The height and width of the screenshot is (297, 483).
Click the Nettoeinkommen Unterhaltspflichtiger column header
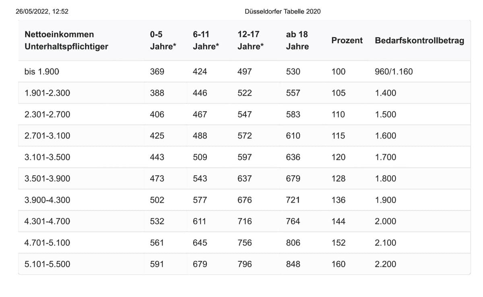[66, 41]
